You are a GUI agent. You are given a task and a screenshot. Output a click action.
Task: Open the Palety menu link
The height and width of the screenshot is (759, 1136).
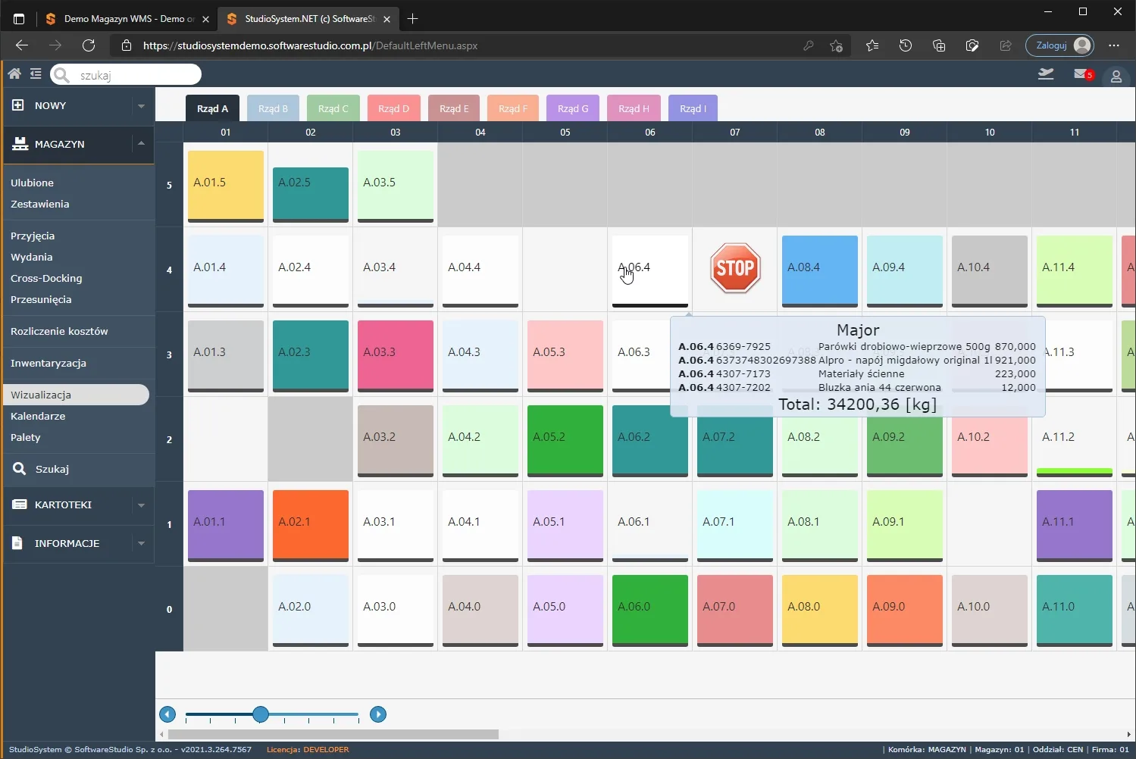click(26, 437)
